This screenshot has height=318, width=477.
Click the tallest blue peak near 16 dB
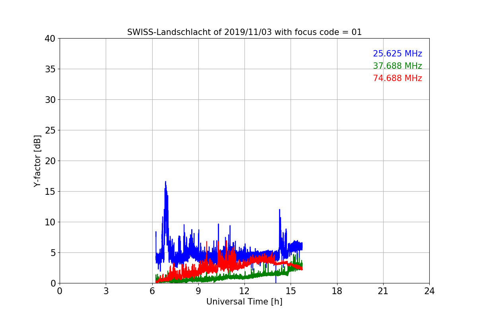coord(165,182)
